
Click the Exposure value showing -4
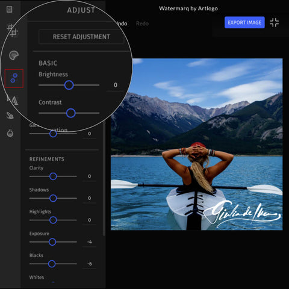(89, 242)
